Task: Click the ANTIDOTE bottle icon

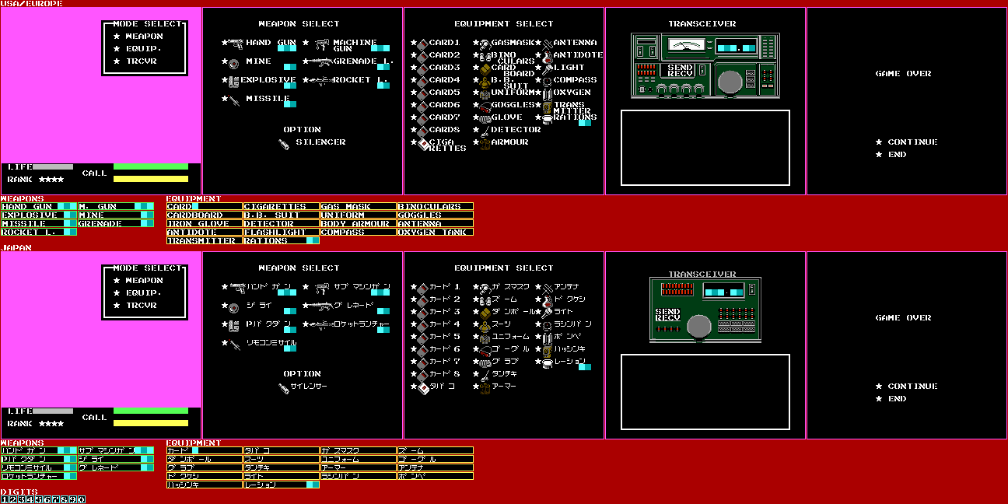Action: (547, 56)
